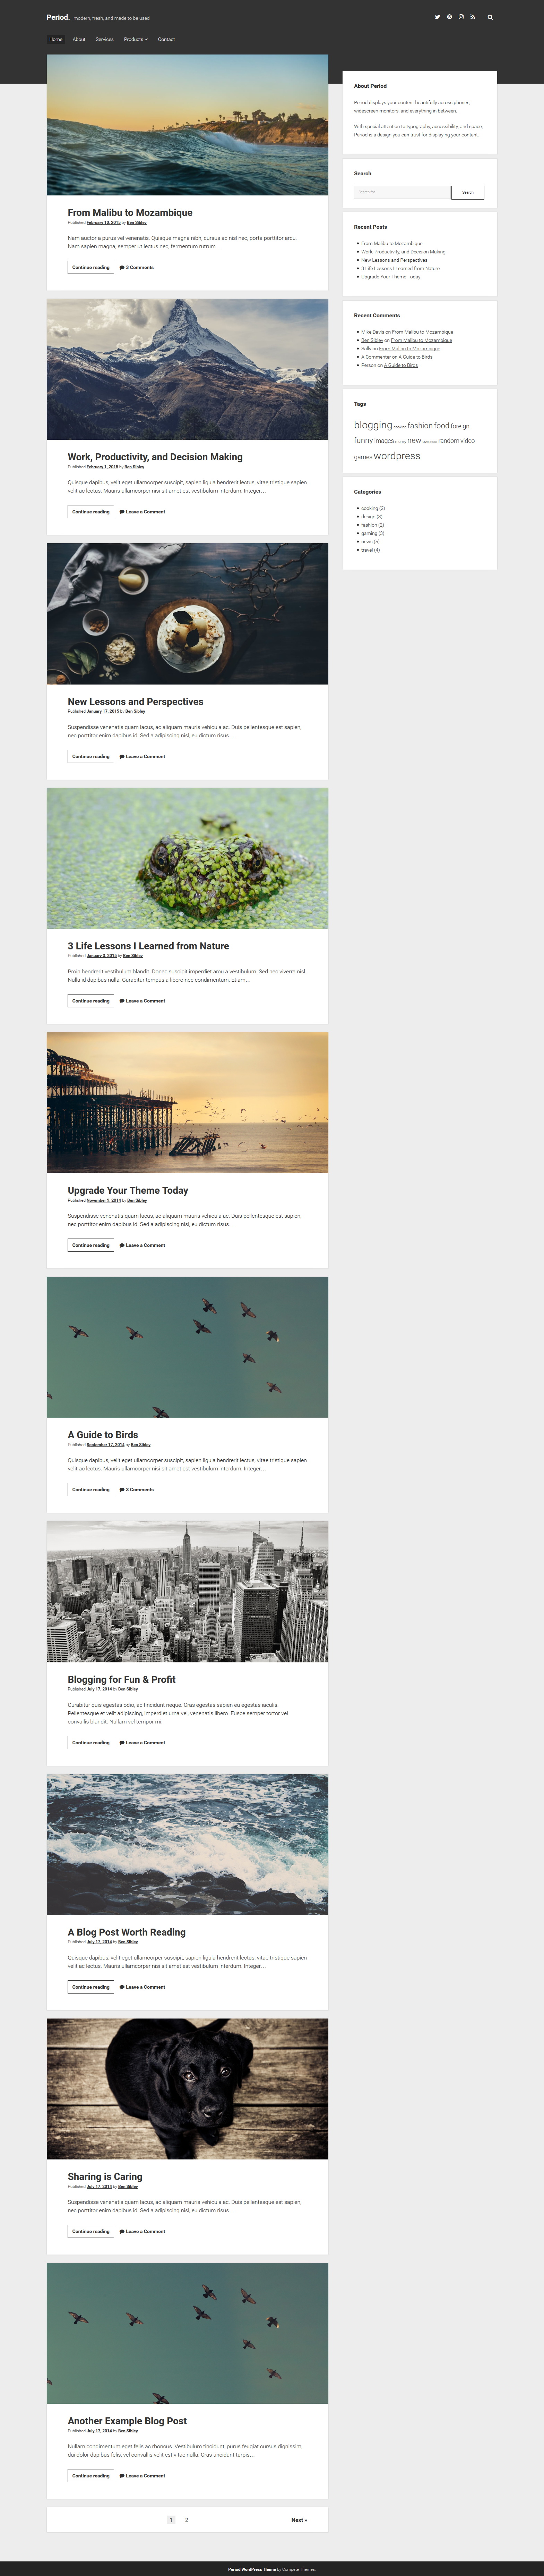Select the 'random' tag
Image resolution: width=544 pixels, height=2576 pixels.
point(449,441)
